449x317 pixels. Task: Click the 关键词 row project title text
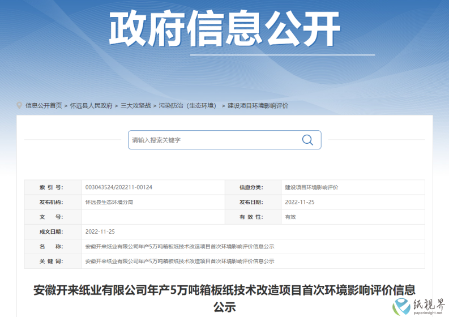[x=180, y=261]
